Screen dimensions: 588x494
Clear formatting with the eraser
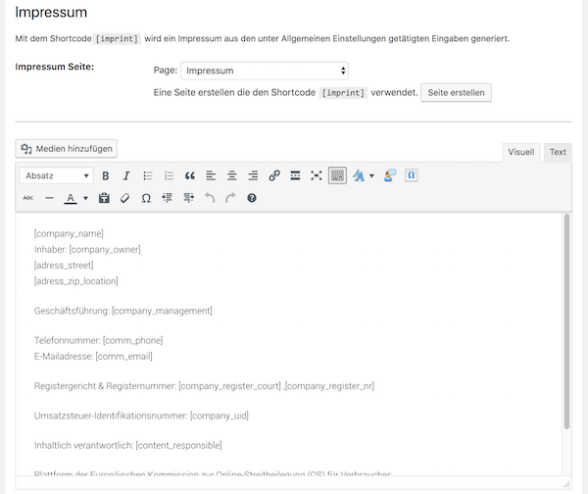pos(124,198)
